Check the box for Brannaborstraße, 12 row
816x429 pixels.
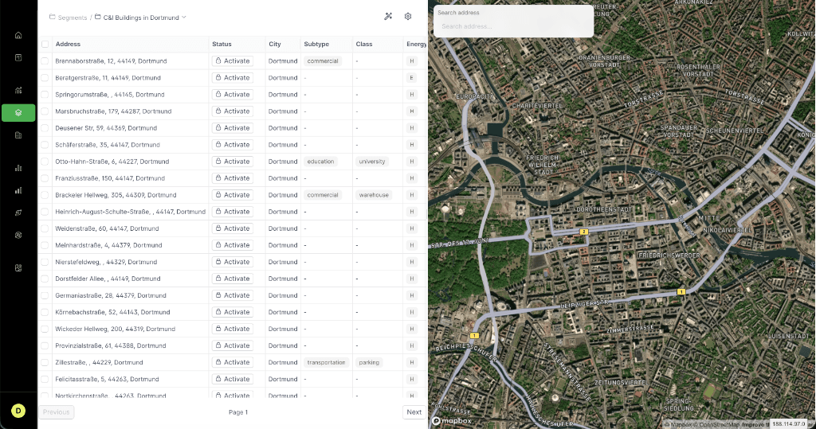point(45,61)
